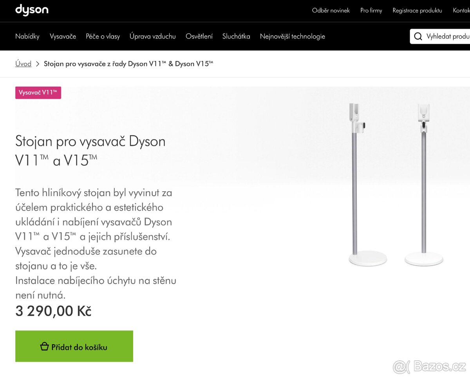The width and height of the screenshot is (470, 378).
Task: Select the Osvětlení navigation item
Action: [199, 36]
